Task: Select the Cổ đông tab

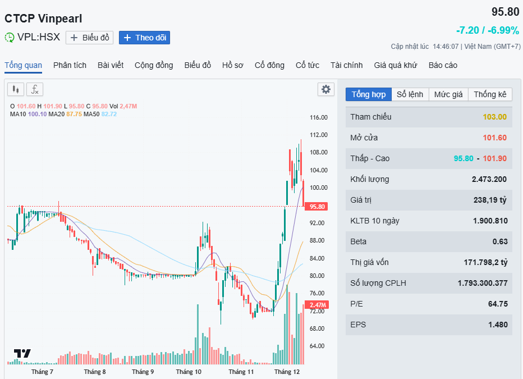Action: [x=269, y=65]
